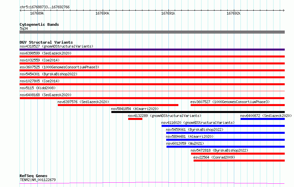This screenshot has width=294, height=187.
Task: Select the Cytogenetic Bands track title
Action: 39,24
